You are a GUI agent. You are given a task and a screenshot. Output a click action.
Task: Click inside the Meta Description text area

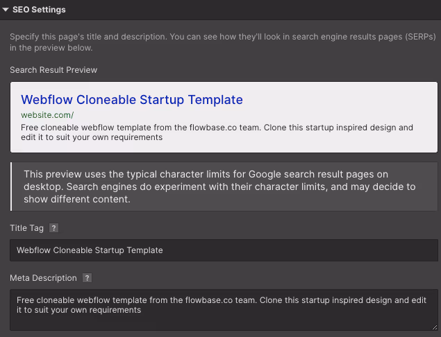click(x=224, y=320)
